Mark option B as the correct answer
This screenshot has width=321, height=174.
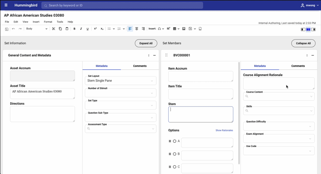tap(174, 154)
